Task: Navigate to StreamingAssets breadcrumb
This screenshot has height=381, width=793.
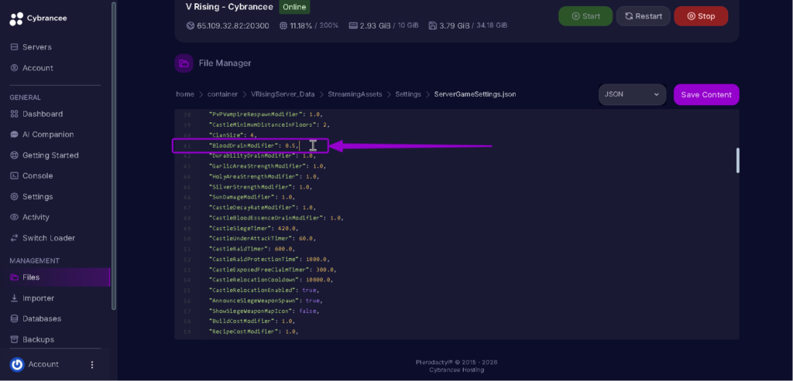Action: coord(355,94)
